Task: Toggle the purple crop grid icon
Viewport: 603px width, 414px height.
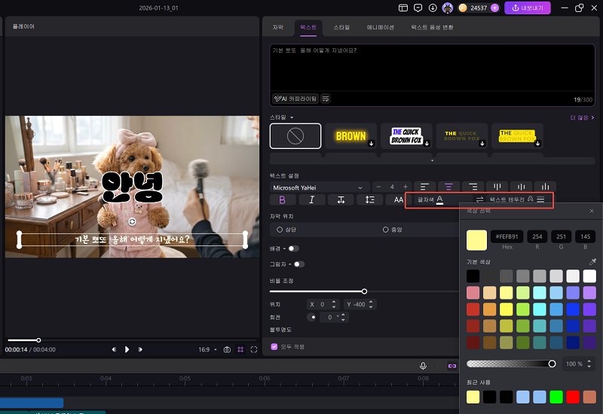Action: pyautogui.click(x=240, y=349)
